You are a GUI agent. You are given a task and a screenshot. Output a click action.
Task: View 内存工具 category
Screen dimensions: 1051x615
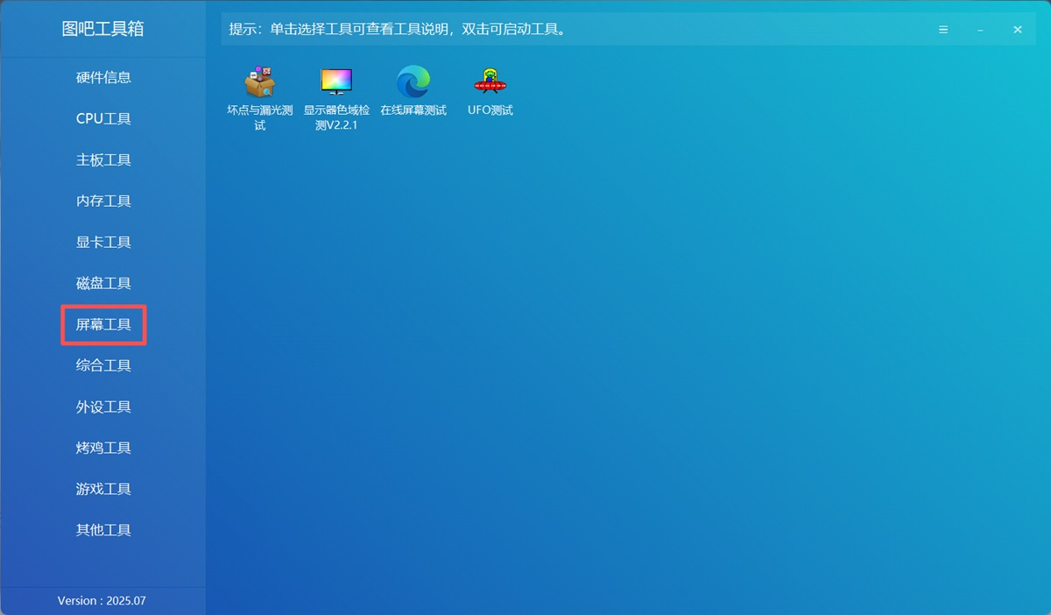[x=102, y=201]
